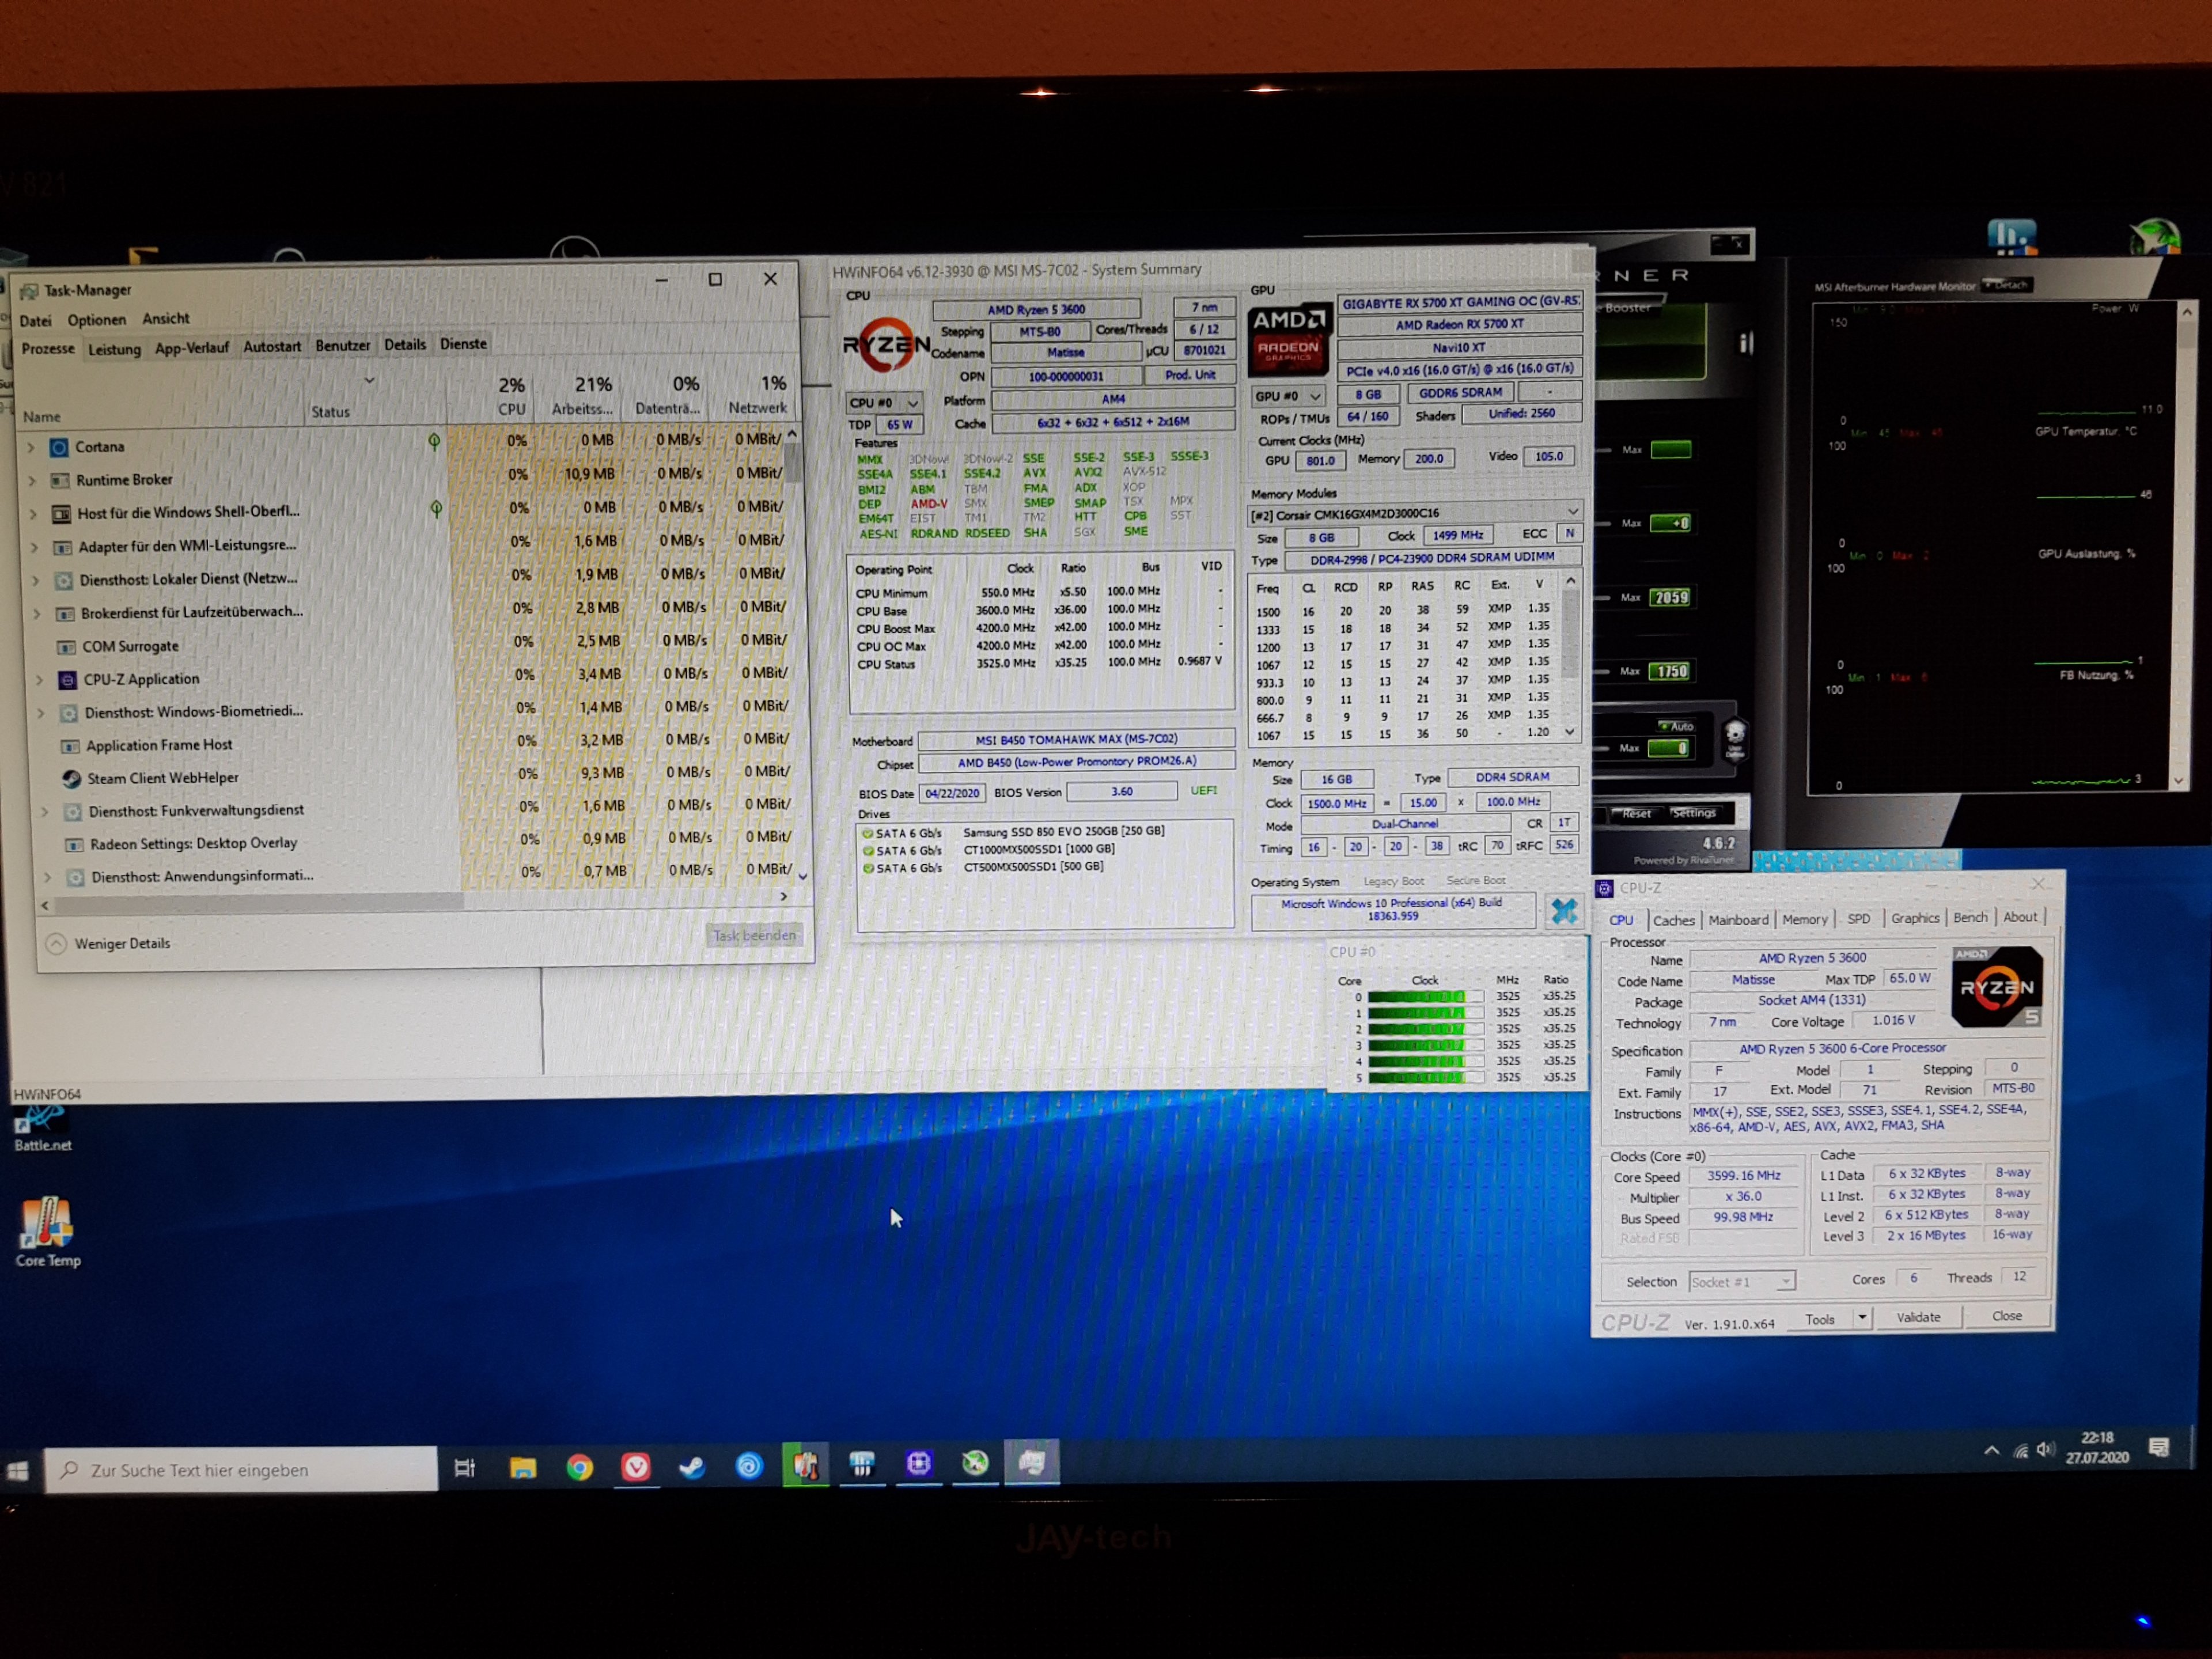Collapse view with Weniger Details toggle
Image resolution: width=2212 pixels, height=1659 pixels.
[109, 943]
